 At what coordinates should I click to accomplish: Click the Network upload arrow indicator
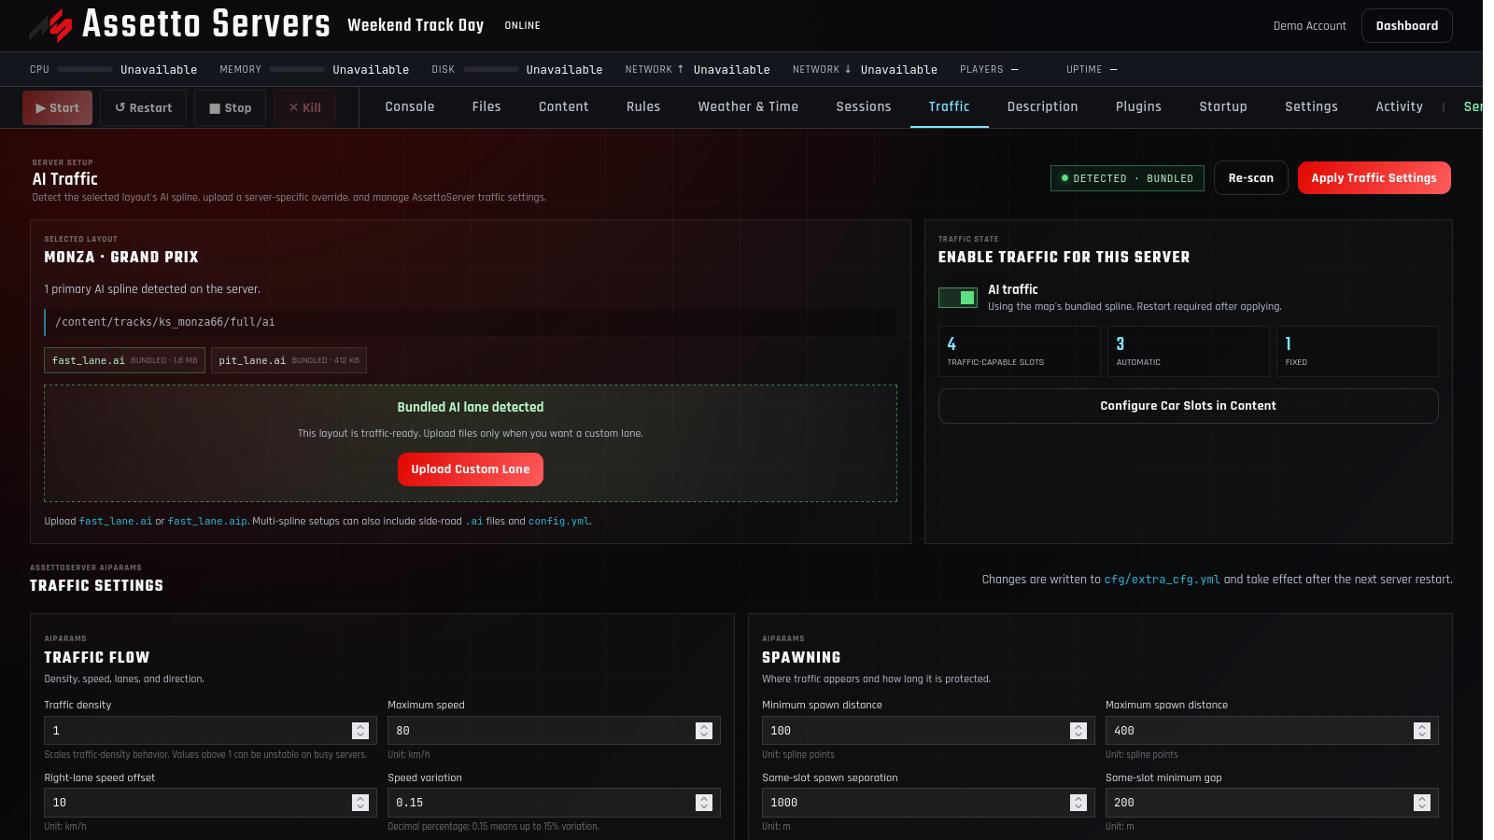681,69
